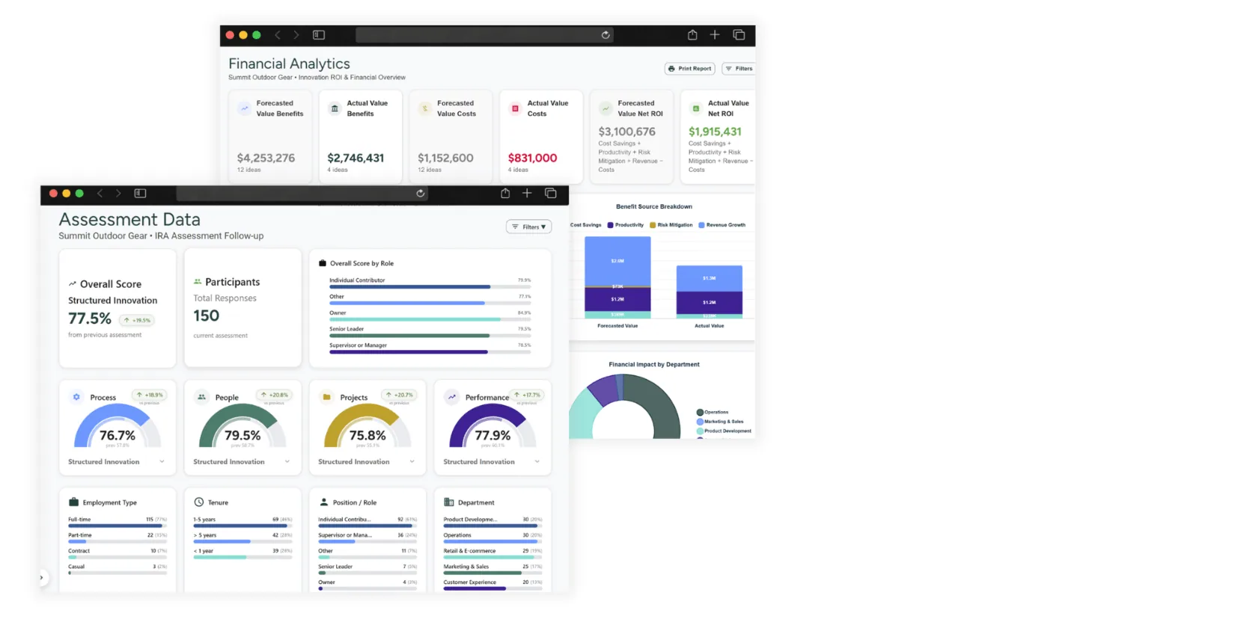
Task: Show tab overview in Assessment Data window
Action: [551, 193]
